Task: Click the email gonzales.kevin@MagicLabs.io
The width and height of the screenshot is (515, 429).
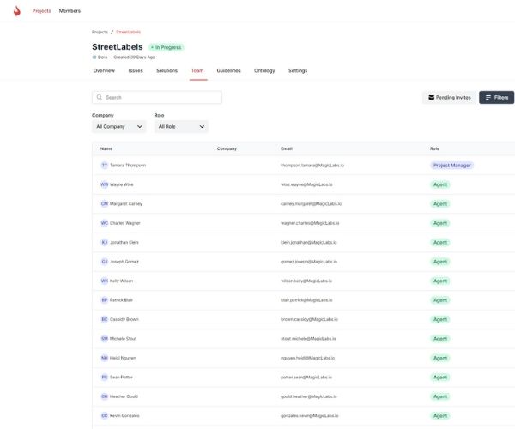Action: tap(309, 415)
